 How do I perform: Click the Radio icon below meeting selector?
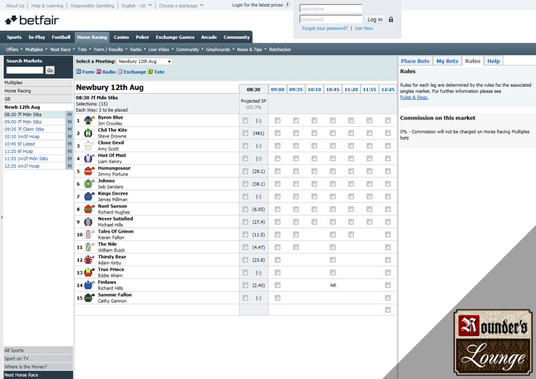[98, 72]
